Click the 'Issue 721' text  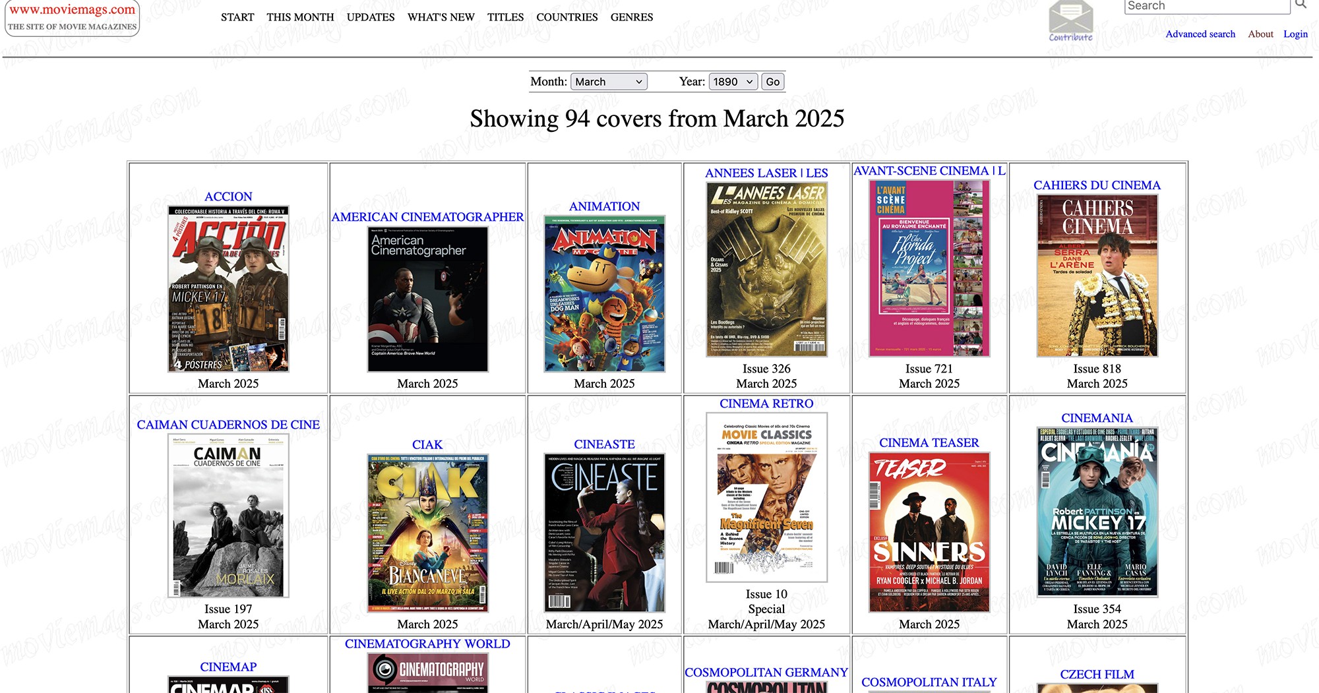click(929, 369)
